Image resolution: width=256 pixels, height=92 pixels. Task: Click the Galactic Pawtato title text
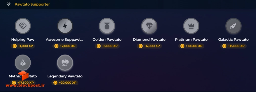pos(233,40)
